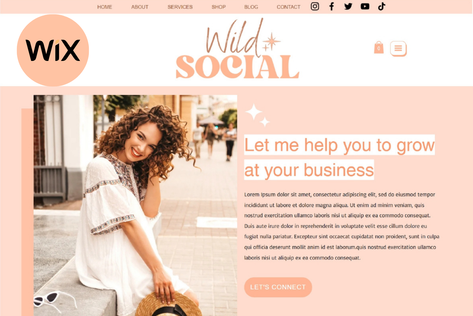Open the Instagram social icon
The height and width of the screenshot is (316, 473).
[315, 6]
